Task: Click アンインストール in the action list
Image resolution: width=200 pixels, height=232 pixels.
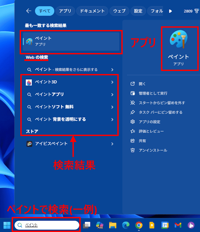Action: tap(152, 150)
